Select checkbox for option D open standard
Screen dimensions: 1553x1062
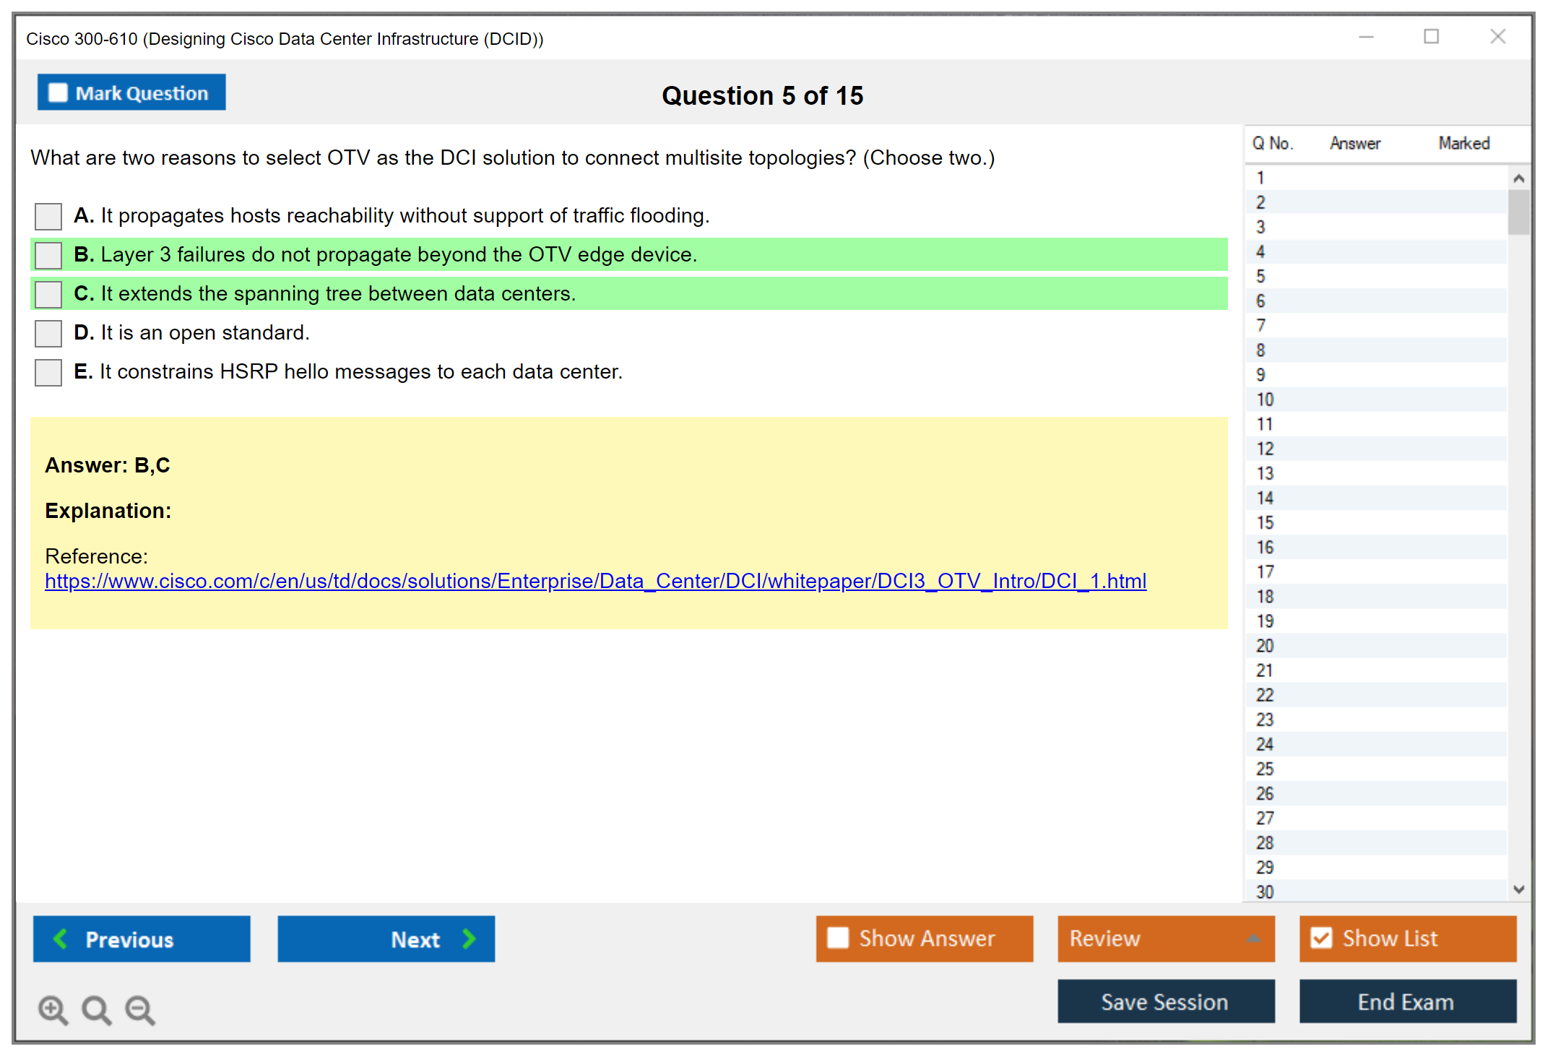(48, 333)
